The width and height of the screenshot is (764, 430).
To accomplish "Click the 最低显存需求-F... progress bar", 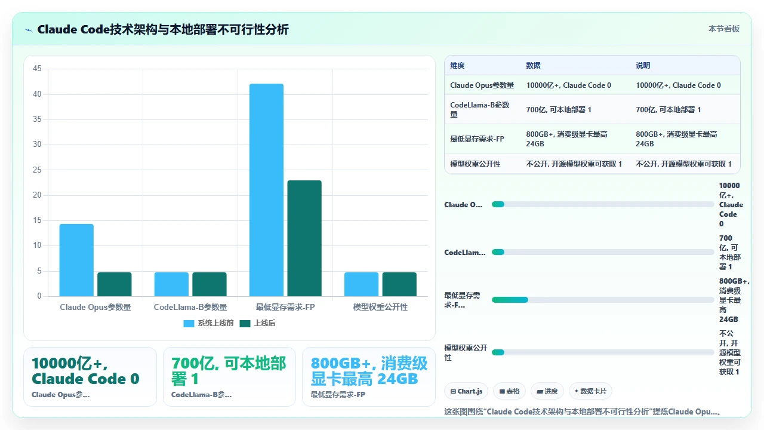I will [603, 300].
